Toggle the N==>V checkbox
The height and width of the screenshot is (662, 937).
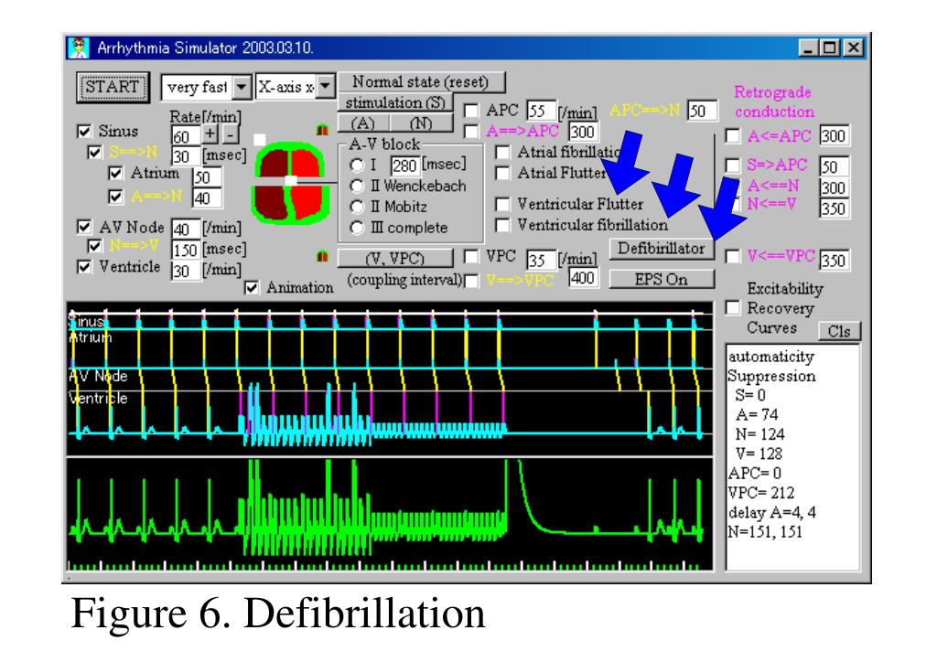95,246
